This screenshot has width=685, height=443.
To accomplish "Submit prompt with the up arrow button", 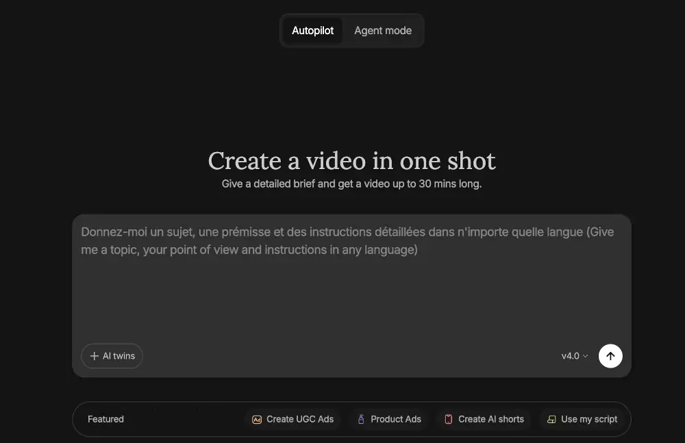I will [x=610, y=356].
